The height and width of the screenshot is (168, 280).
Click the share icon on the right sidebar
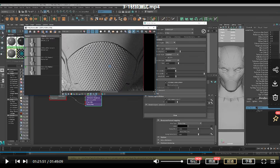275,70
